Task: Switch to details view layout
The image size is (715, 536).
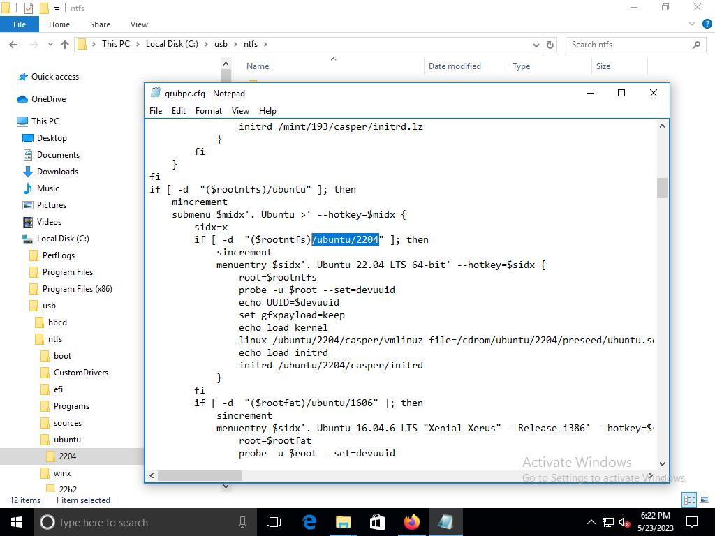Action: [x=688, y=500]
